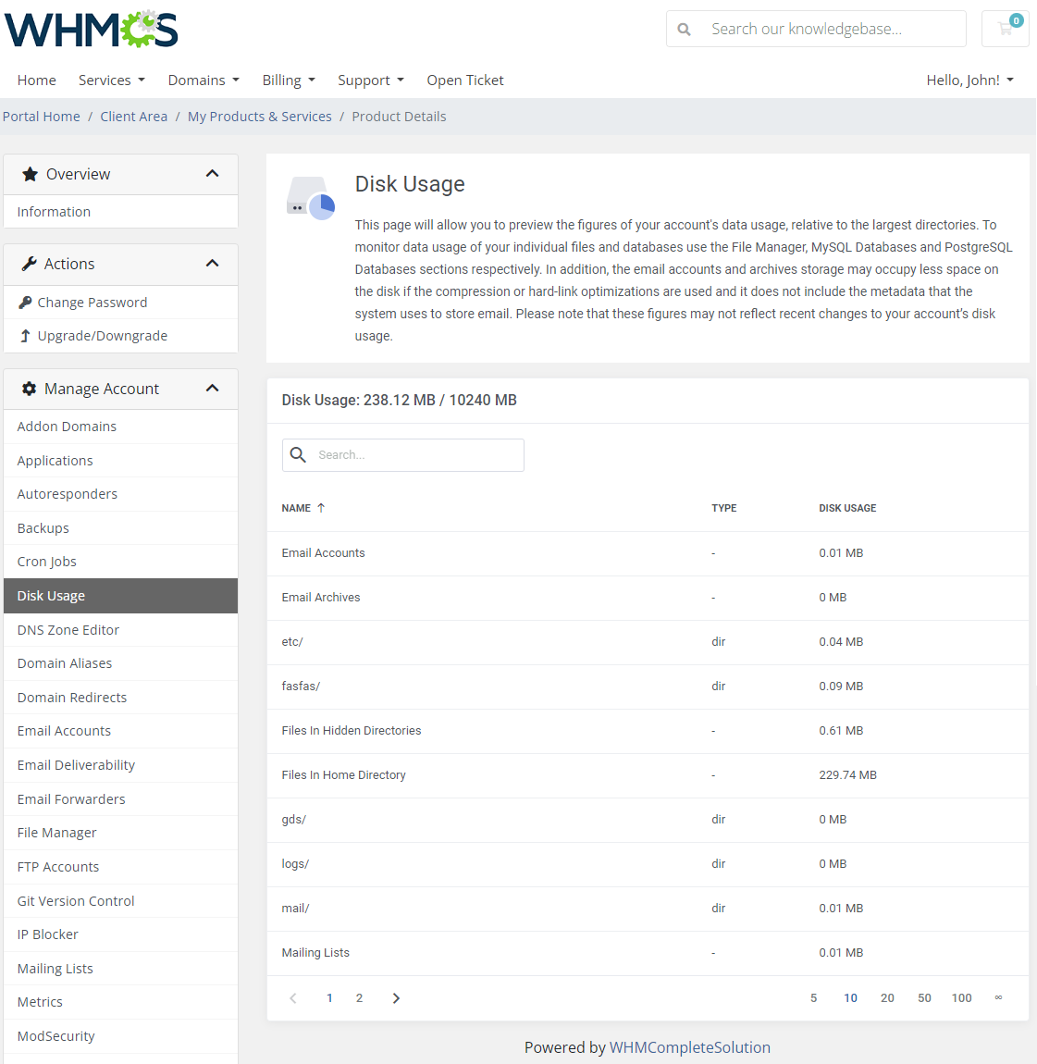Screen dimensions: 1037x1064
Task: Show 5 rows per page
Action: 813,998
